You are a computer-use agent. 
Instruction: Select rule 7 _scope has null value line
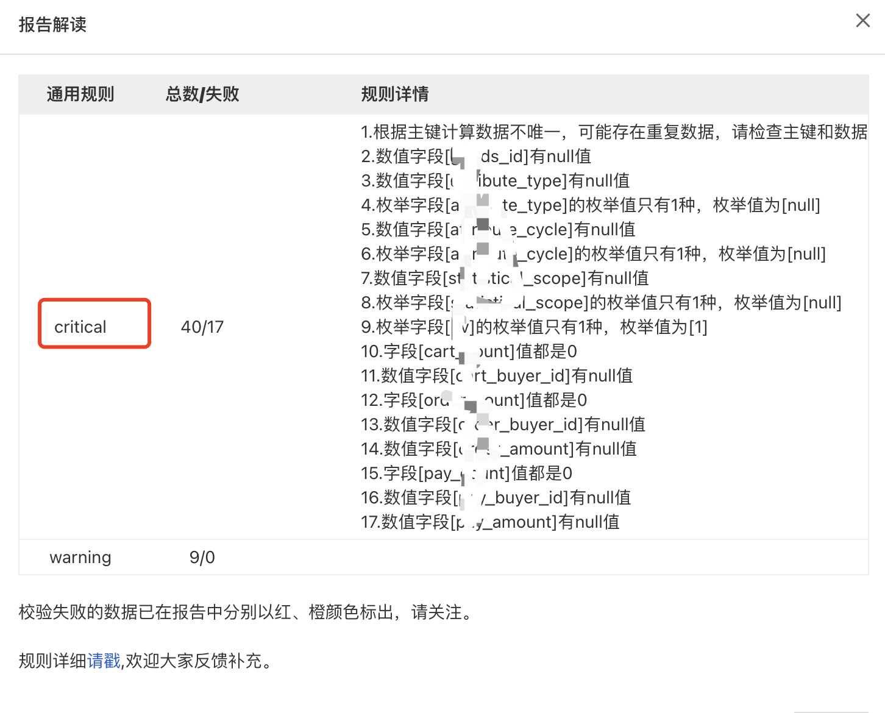pos(505,278)
